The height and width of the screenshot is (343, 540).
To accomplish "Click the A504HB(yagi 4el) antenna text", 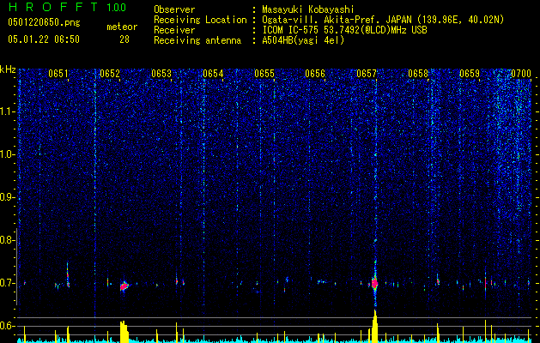I will [x=303, y=40].
